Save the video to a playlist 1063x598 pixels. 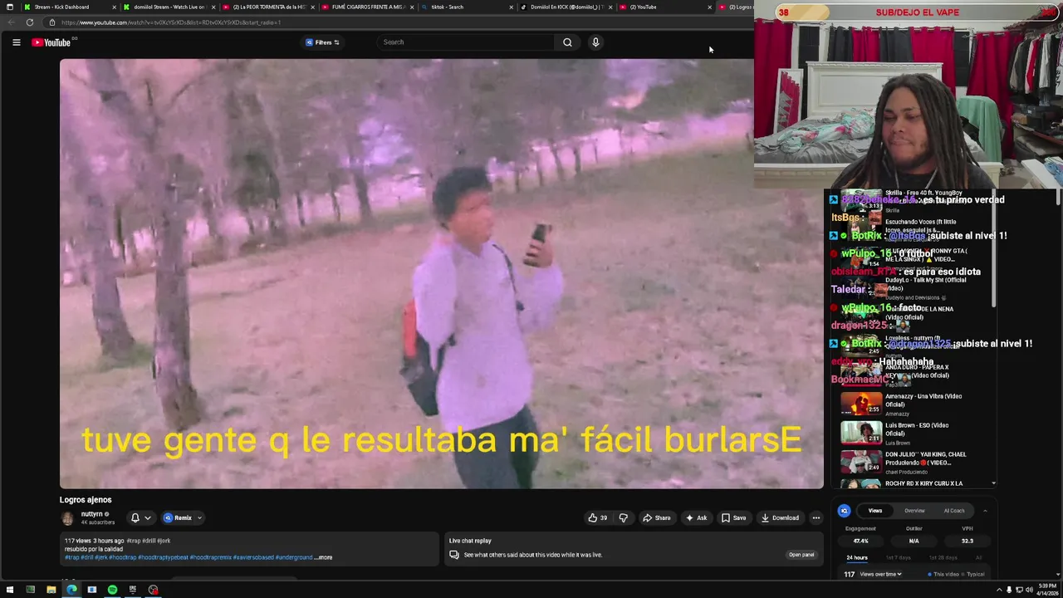[x=733, y=517]
